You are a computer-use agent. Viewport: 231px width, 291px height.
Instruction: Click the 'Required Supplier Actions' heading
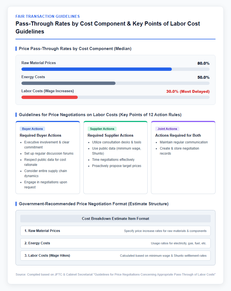[x=110, y=135]
